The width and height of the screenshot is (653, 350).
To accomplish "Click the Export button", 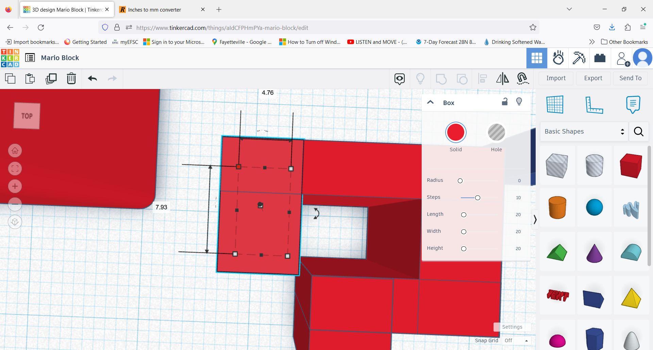I will (593, 78).
